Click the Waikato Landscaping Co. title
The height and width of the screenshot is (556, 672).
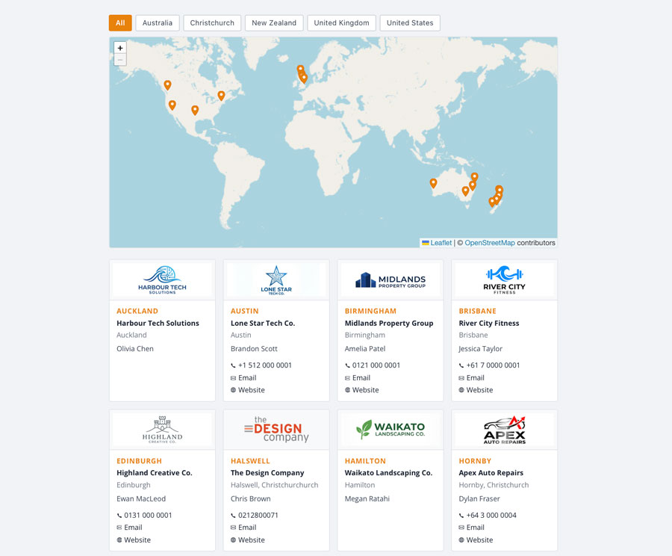pyautogui.click(x=388, y=473)
